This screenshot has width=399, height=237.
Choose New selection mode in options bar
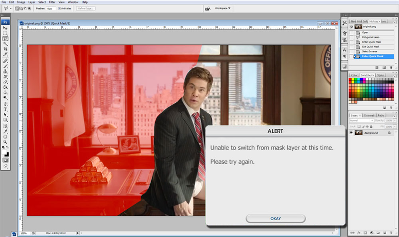point(17,8)
